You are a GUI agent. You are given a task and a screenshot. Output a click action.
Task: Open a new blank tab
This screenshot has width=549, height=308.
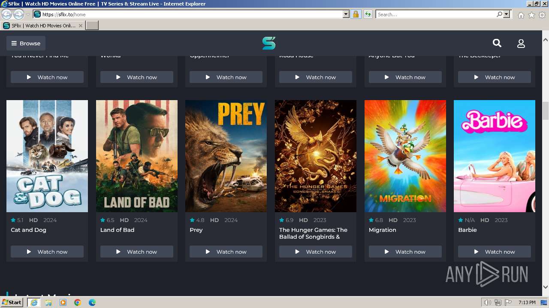pos(92,26)
